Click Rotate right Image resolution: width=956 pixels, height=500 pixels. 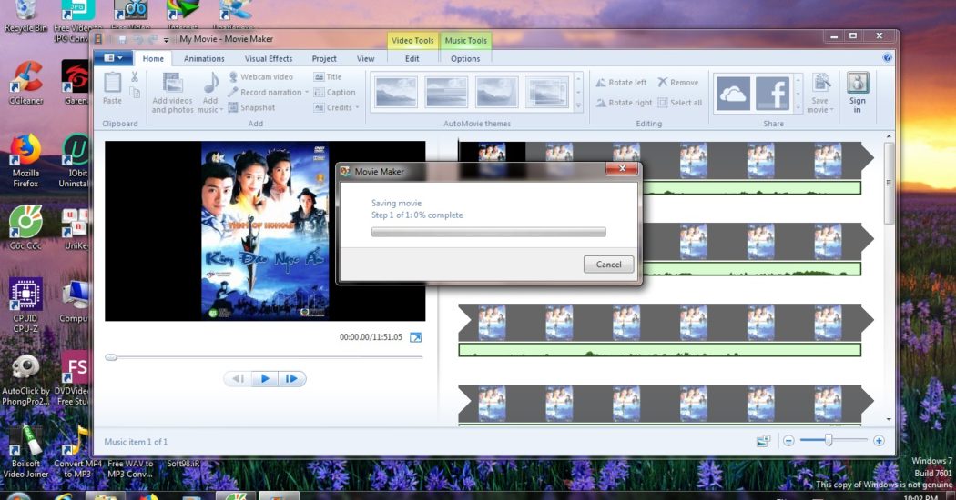625,103
